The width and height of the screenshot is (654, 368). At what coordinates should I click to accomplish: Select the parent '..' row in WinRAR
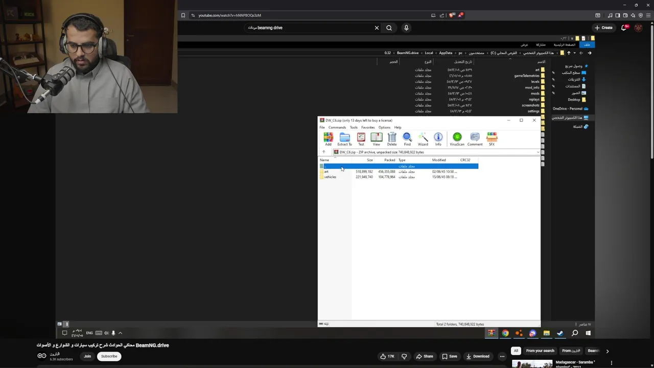399,166
